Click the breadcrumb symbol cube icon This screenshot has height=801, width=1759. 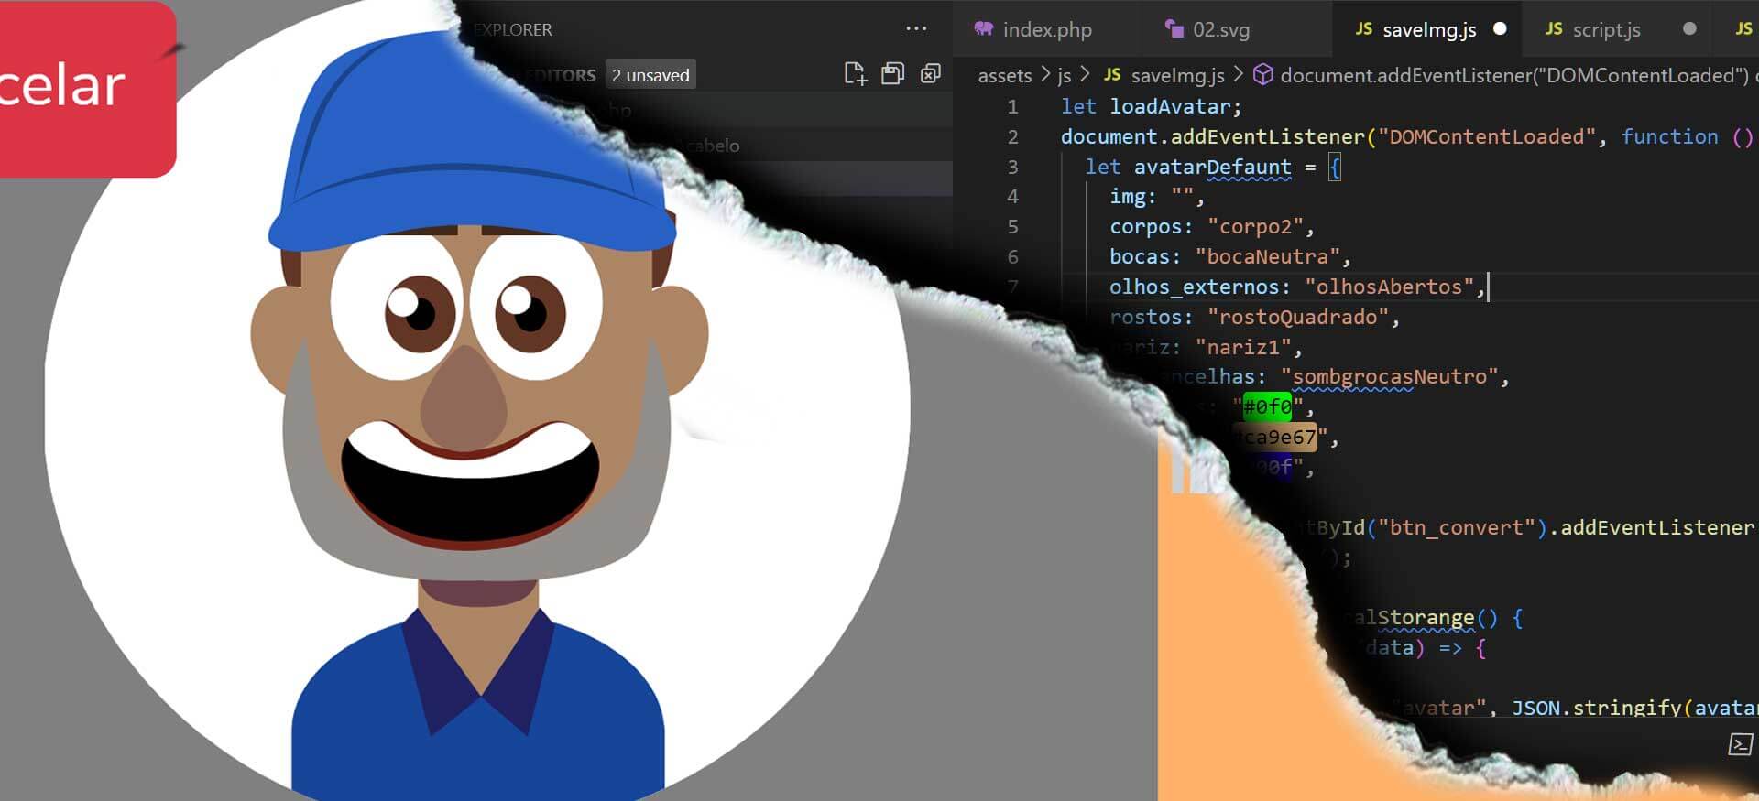pyautogui.click(x=1262, y=74)
